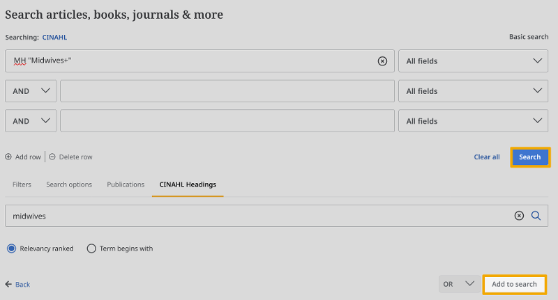Select Term begins with option

click(91, 248)
